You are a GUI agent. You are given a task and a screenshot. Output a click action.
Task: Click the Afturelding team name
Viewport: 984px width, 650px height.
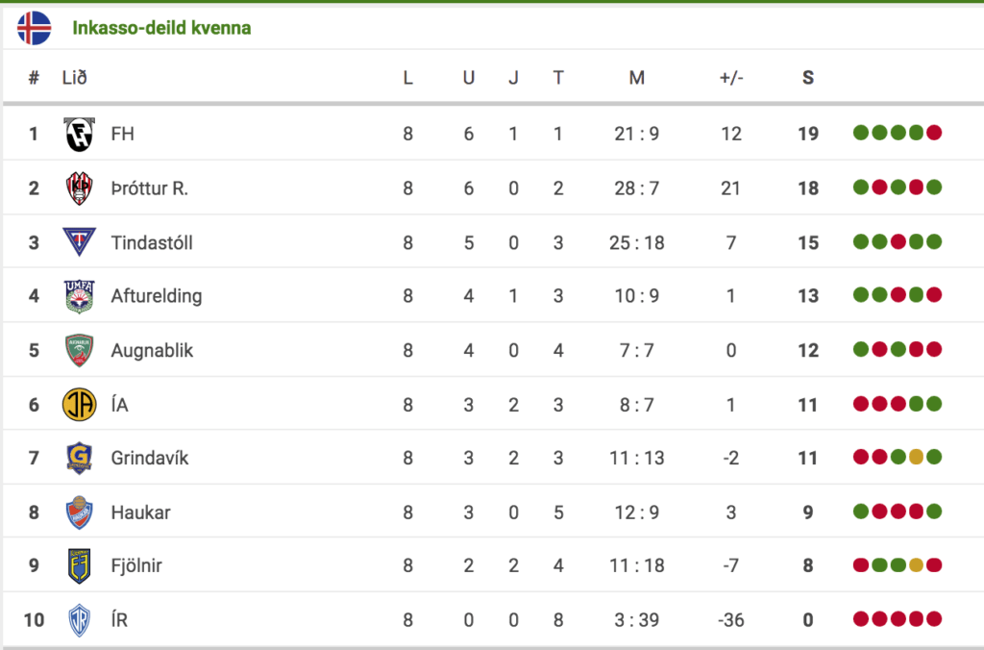pyautogui.click(x=157, y=296)
